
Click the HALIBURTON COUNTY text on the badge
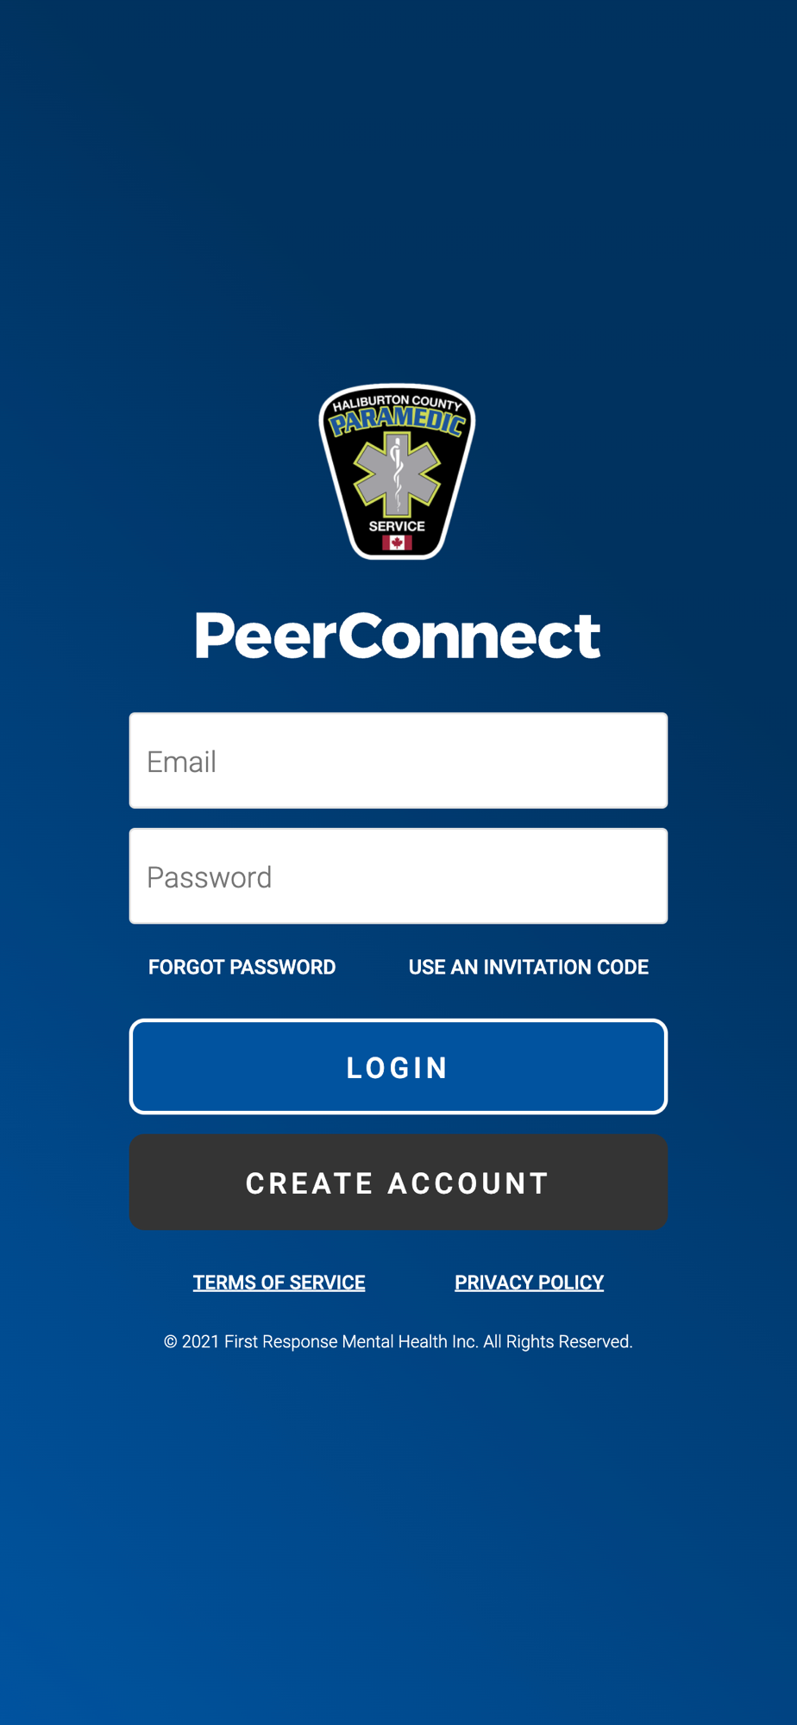coord(398,402)
